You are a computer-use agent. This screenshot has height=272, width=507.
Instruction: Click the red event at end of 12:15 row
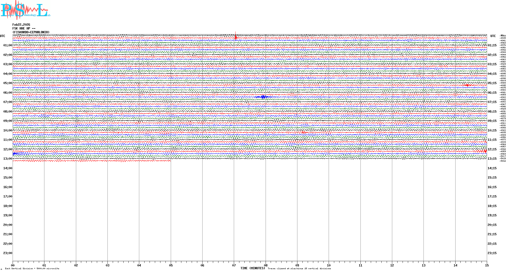[485, 151]
